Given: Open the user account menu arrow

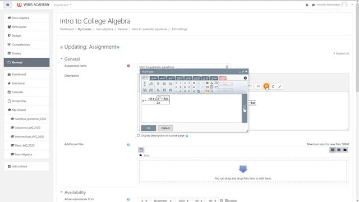Looking at the screenshot, I should 352,4.
